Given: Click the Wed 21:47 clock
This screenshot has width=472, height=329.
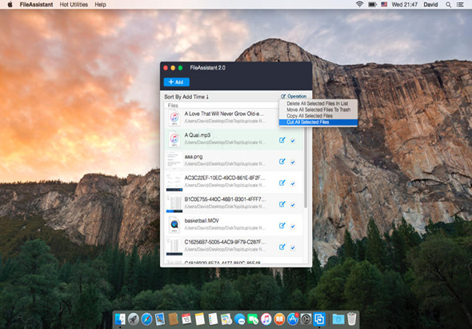Looking at the screenshot, I should pos(405,5).
